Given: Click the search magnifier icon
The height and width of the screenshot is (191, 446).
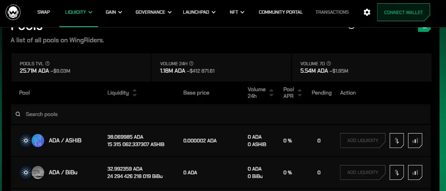Looking at the screenshot, I should [x=18, y=114].
